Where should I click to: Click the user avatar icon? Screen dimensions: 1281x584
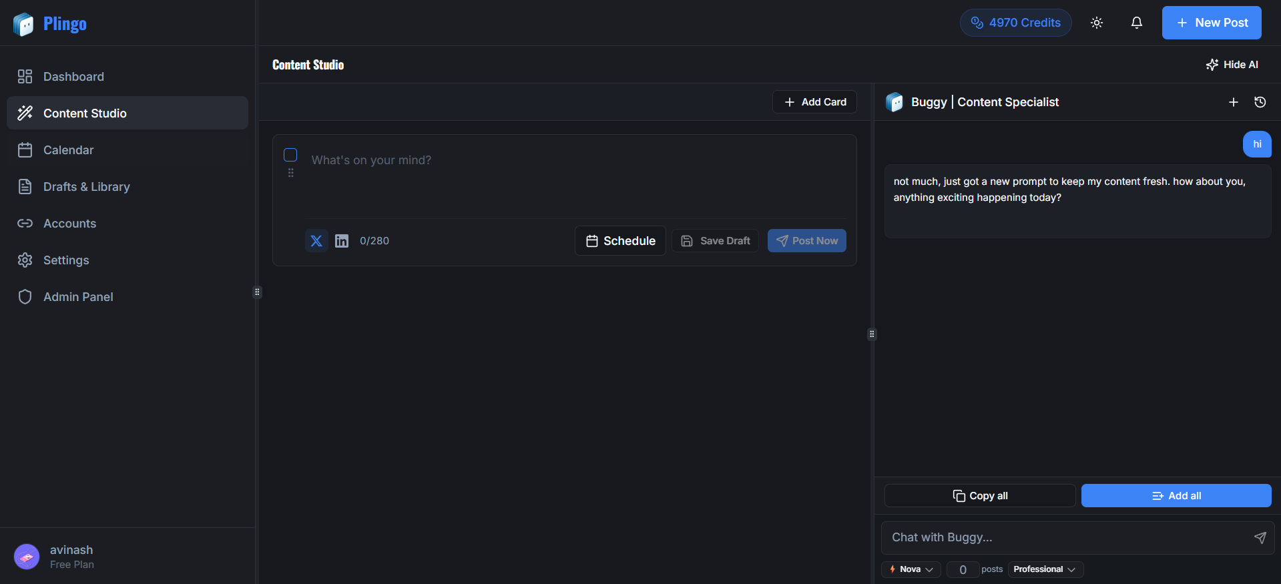pyautogui.click(x=27, y=557)
